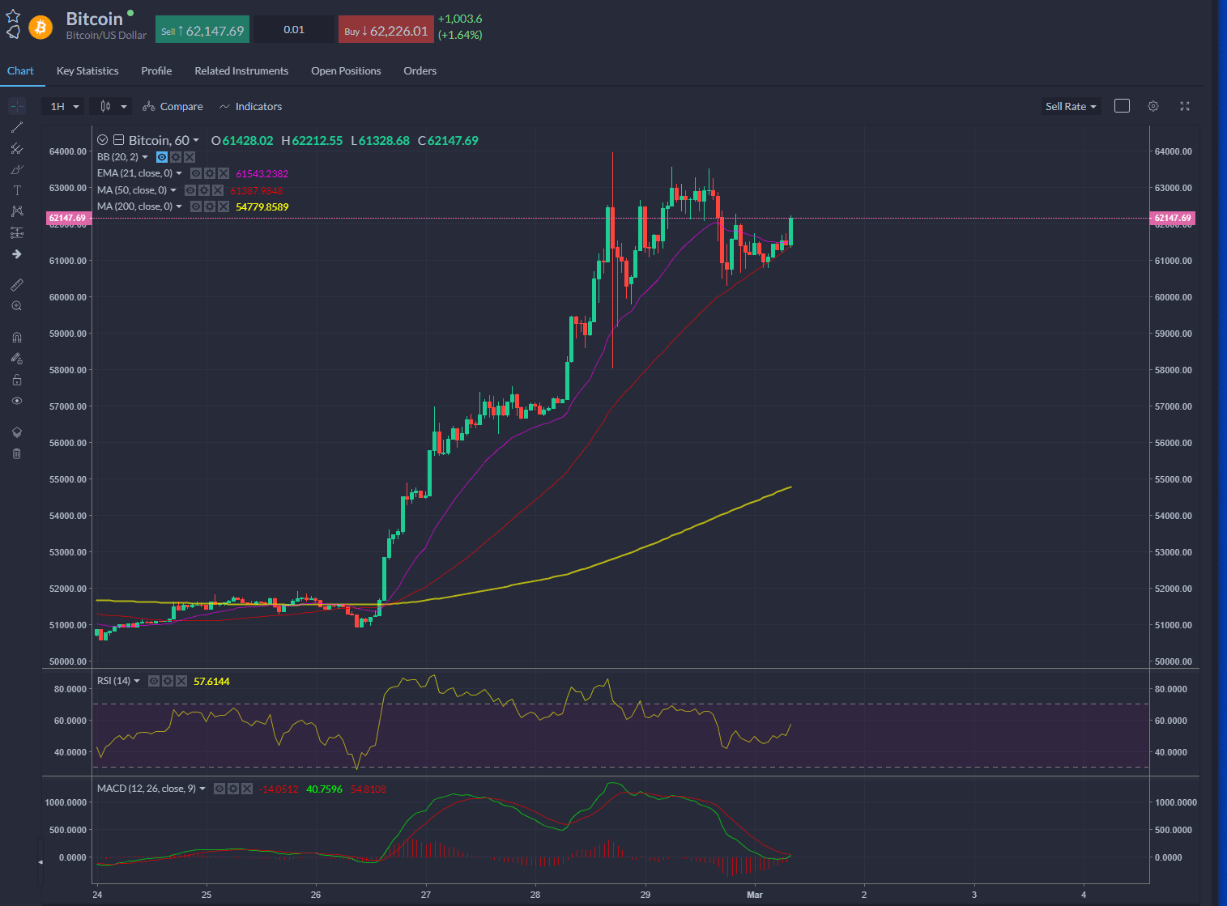Click the Buy 62,226.01 button
Viewport: 1227px width, 906px height.
click(x=386, y=30)
